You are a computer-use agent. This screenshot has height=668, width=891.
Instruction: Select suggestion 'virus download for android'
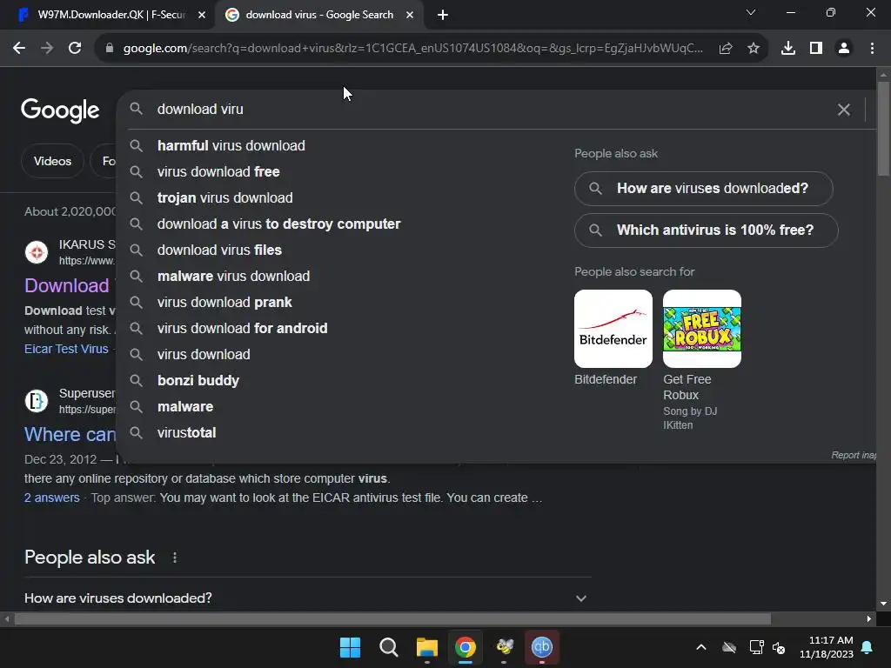tap(242, 329)
